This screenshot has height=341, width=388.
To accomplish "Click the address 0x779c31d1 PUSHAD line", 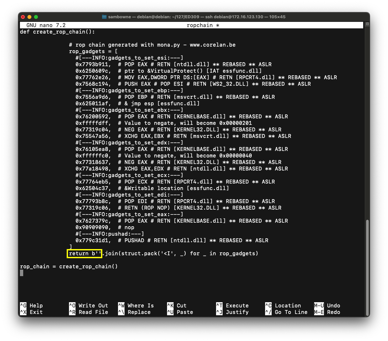I will [172, 240].
